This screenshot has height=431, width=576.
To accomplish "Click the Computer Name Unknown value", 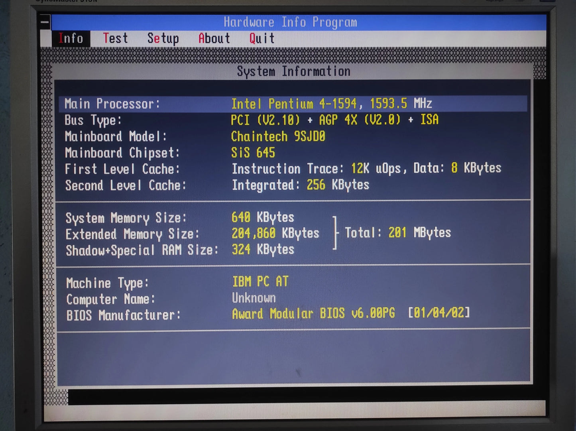I will pos(254,298).
